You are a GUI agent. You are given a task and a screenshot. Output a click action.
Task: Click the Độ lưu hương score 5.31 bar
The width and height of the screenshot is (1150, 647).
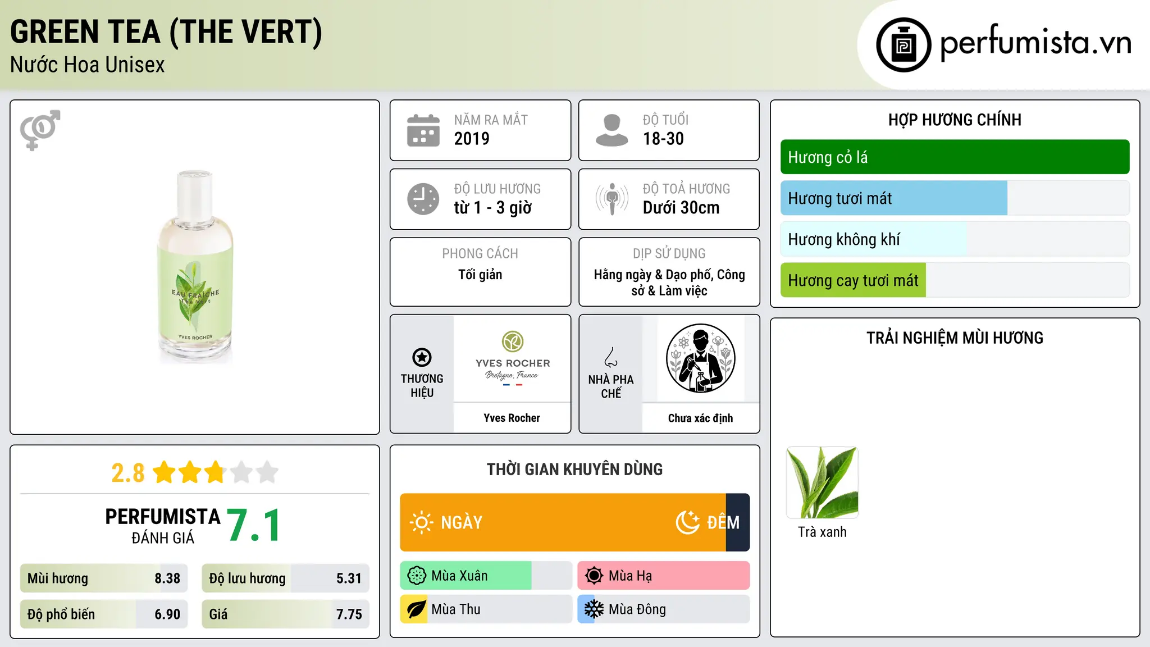point(285,578)
